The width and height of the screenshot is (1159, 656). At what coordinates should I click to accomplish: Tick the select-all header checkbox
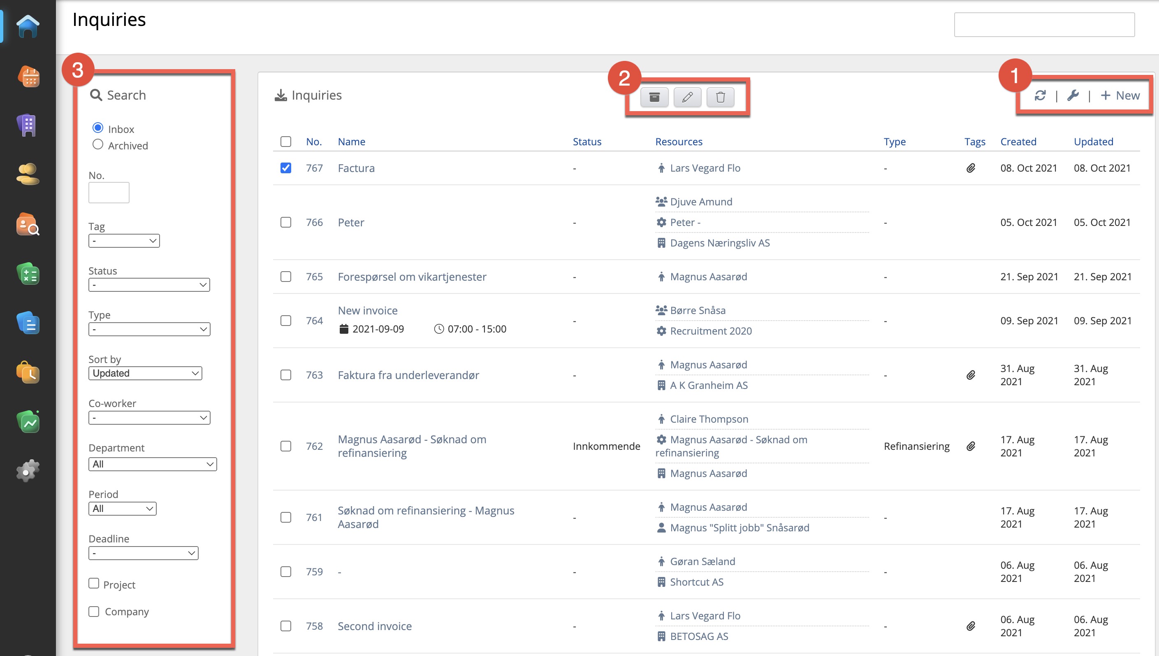point(285,142)
